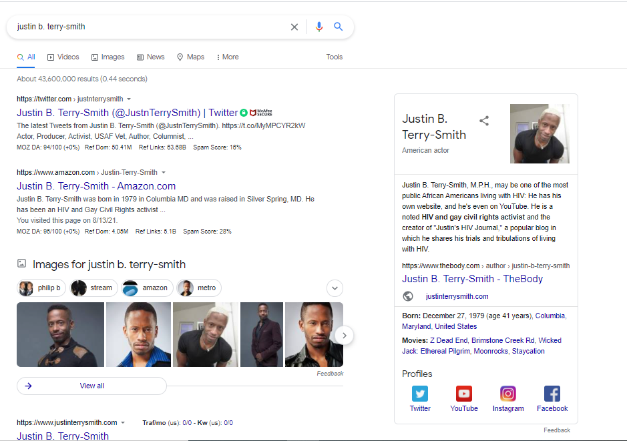Open the Tools menu
This screenshot has height=441, width=627.
click(x=335, y=57)
